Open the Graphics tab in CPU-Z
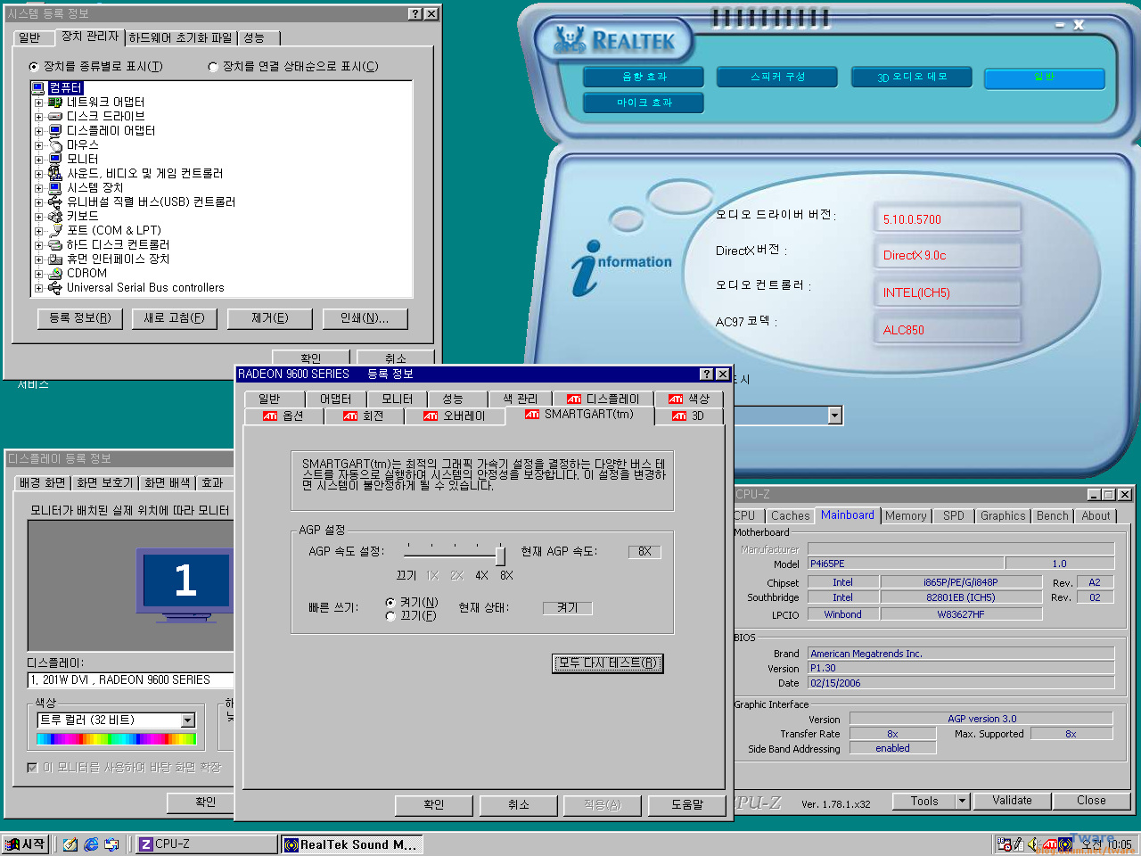1141x856 pixels. (x=1003, y=515)
